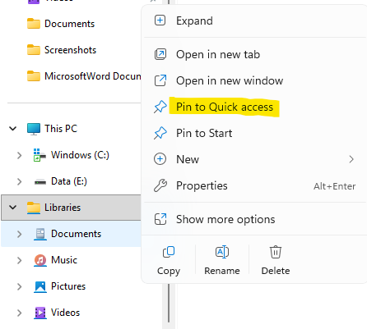Viewport: 367px width, 329px height.
Task: Click the Libraries folder icon
Action: [x=34, y=208]
